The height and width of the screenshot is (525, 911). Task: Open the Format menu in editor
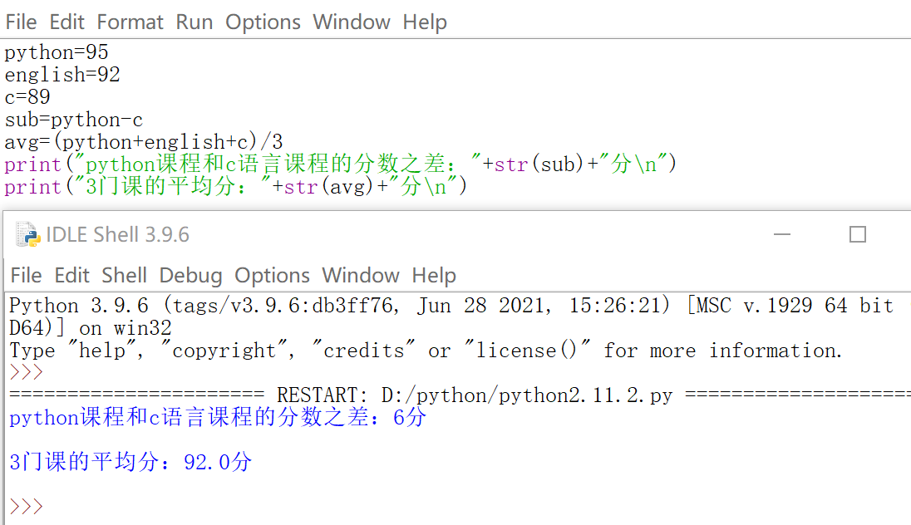[x=130, y=22]
